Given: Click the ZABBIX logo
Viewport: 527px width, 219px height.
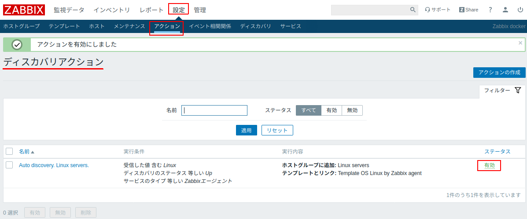Looking at the screenshot, I should tap(24, 10).
